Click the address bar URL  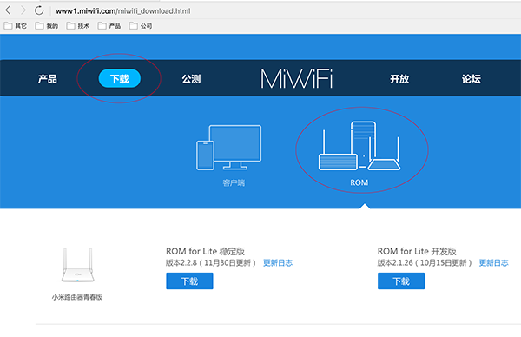point(123,11)
